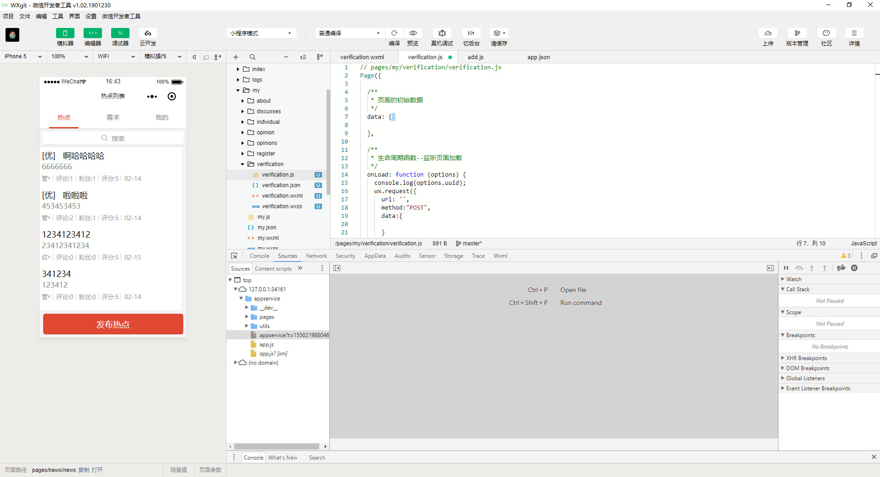Open the 设置 menu
The image size is (880, 477).
pos(90,17)
